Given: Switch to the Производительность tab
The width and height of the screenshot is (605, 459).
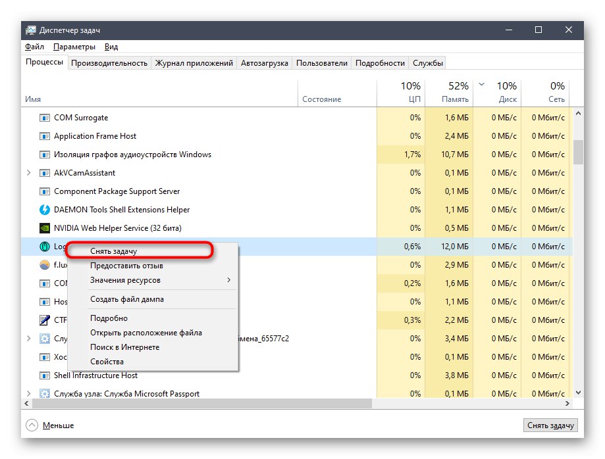Looking at the screenshot, I should tap(109, 63).
